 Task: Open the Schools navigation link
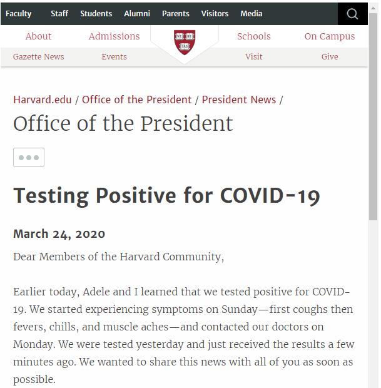click(253, 36)
